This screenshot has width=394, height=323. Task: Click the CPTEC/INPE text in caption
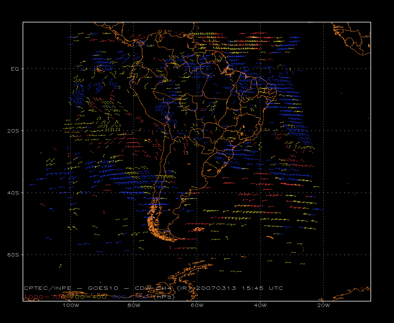pyautogui.click(x=48, y=288)
